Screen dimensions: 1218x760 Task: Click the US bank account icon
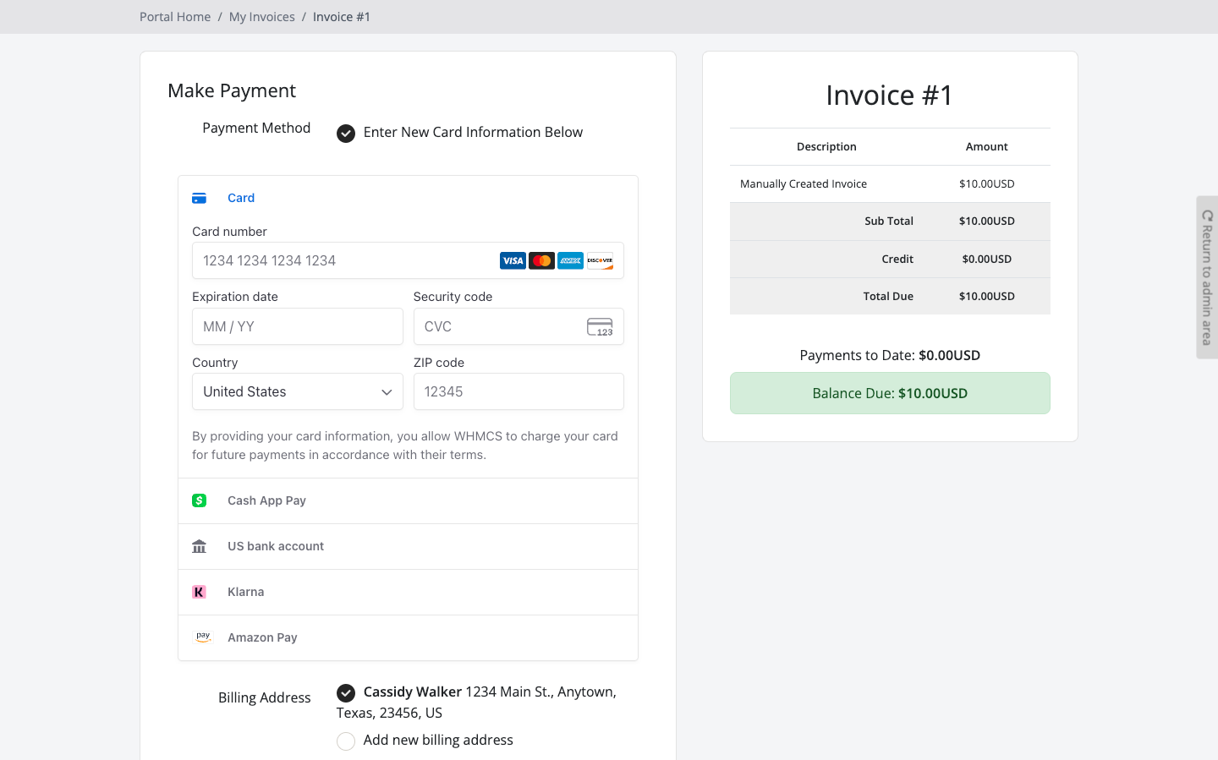coord(200,546)
